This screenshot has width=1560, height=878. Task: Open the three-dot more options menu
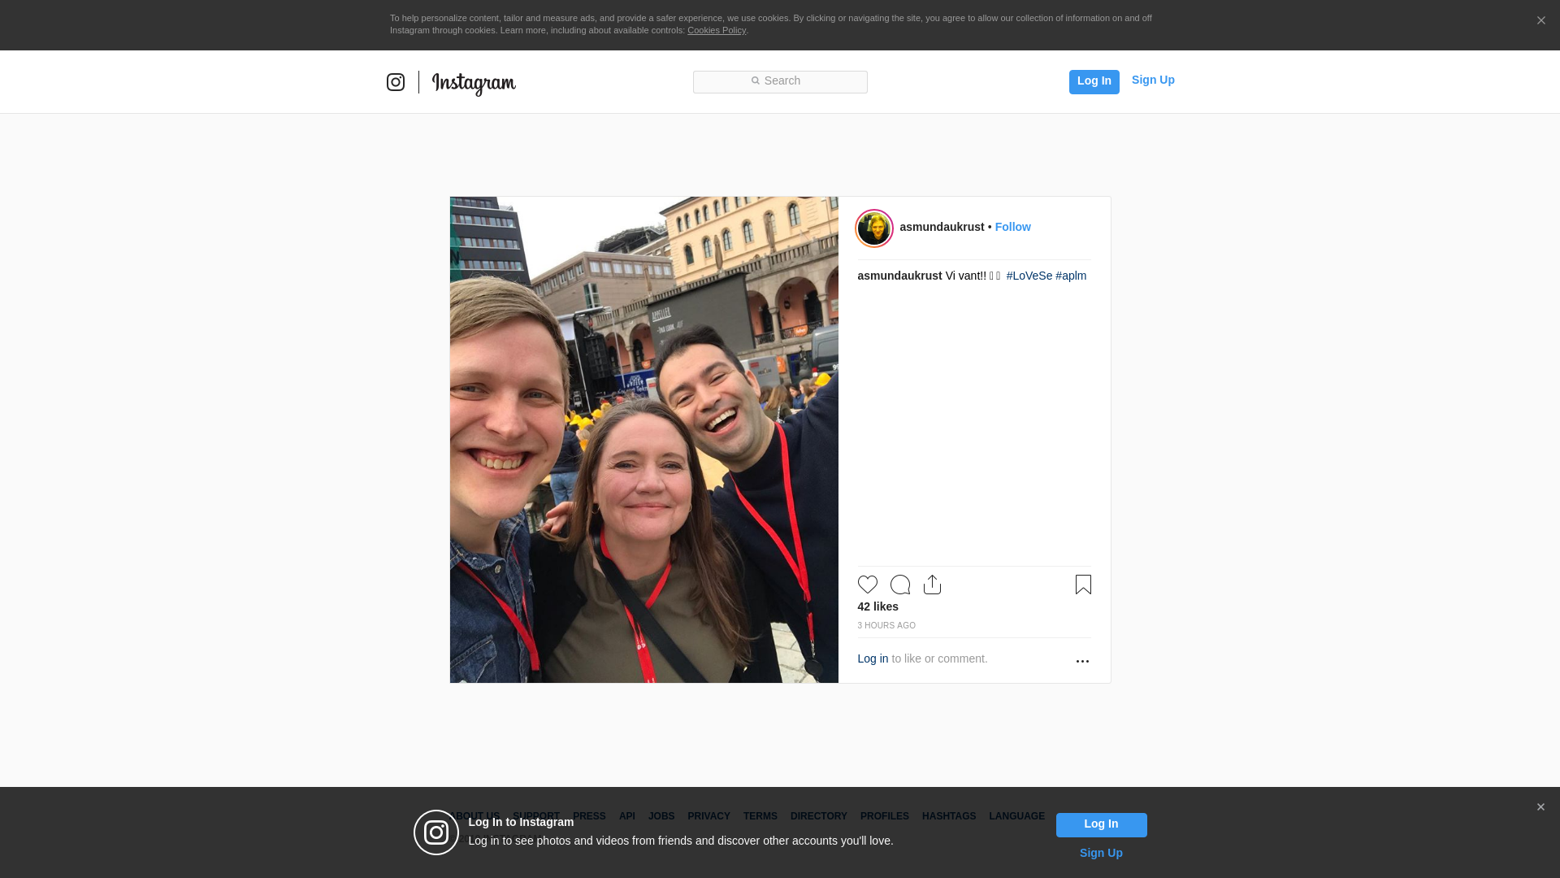(1082, 661)
